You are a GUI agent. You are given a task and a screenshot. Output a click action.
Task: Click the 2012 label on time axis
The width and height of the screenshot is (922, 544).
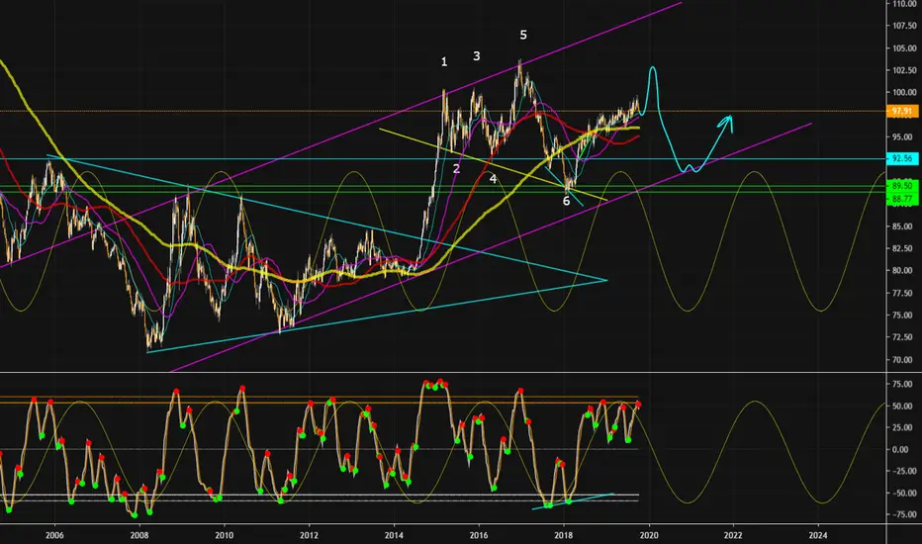point(309,535)
